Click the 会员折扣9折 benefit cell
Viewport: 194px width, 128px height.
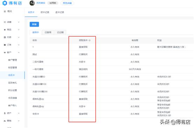163,84
